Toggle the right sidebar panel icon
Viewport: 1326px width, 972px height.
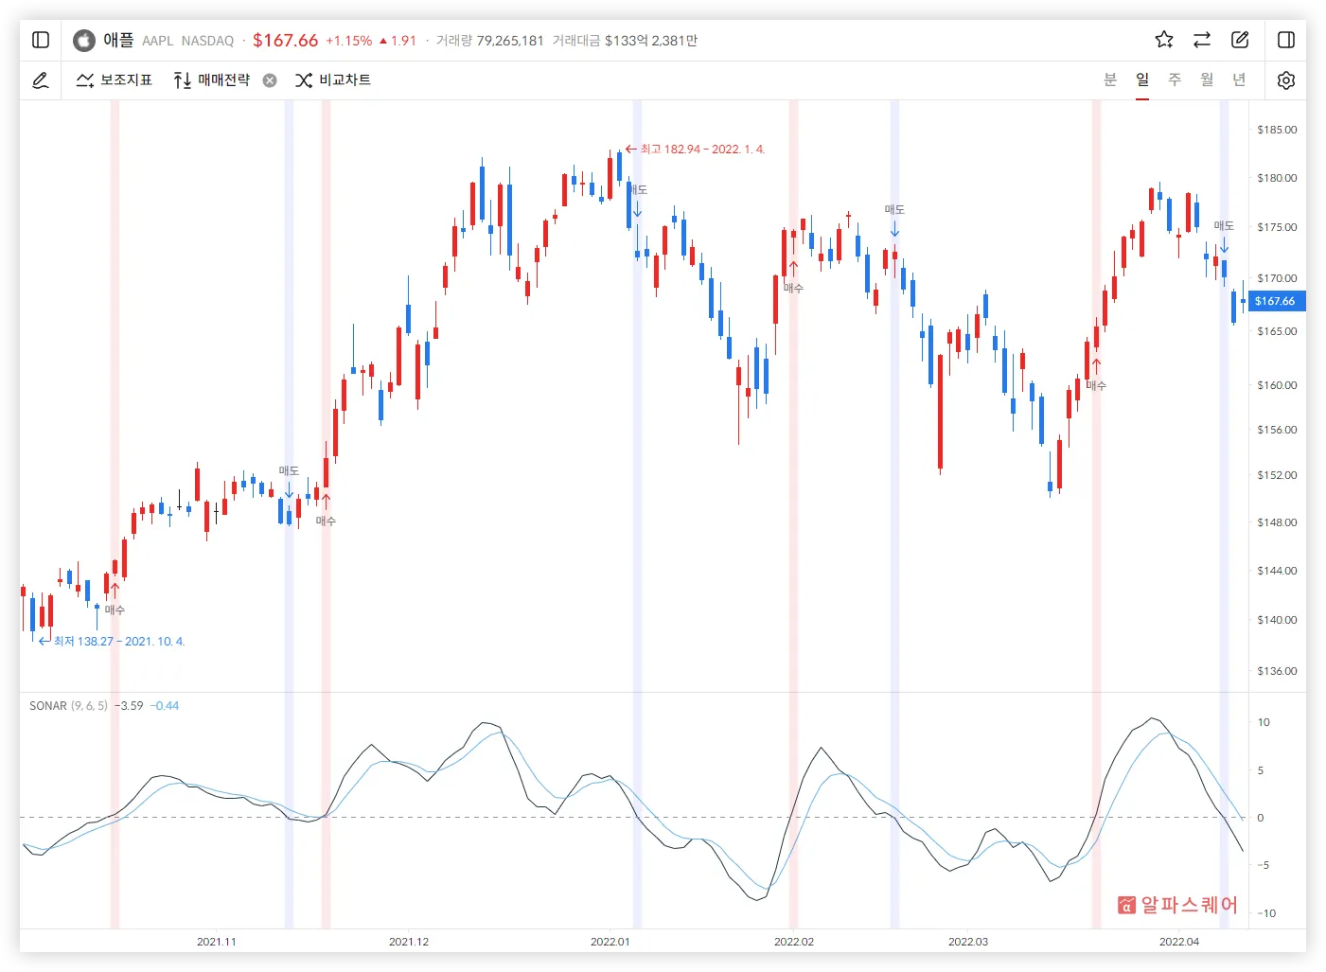(1286, 40)
